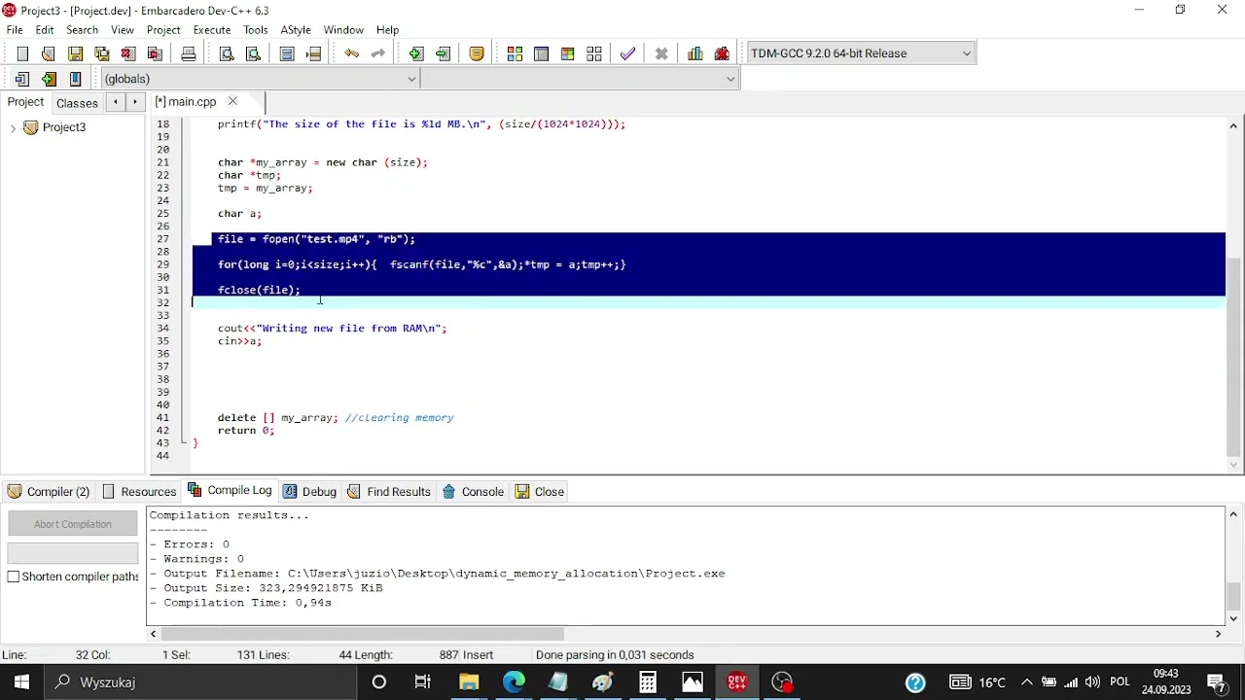The image size is (1245, 700).
Task: Open the Calculator taskbar icon
Action: click(x=648, y=682)
